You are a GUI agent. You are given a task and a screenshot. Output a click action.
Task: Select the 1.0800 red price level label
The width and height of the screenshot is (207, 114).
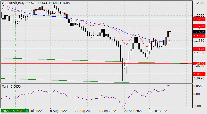click(x=199, y=64)
